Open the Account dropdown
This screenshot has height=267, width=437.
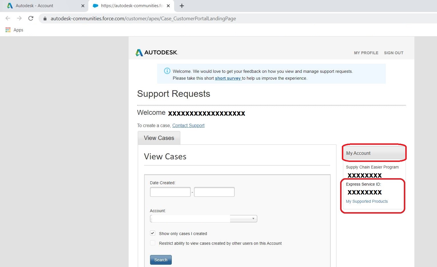pos(253,218)
